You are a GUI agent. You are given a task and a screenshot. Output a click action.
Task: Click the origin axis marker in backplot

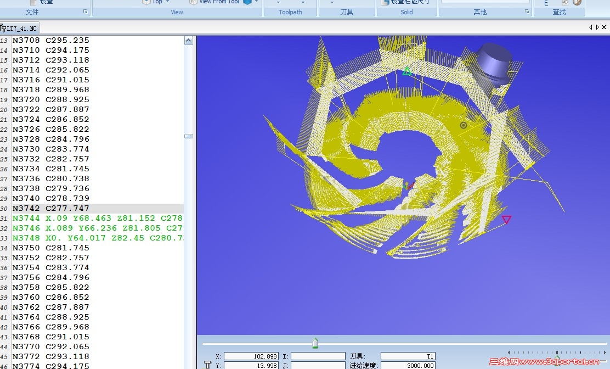click(x=408, y=186)
